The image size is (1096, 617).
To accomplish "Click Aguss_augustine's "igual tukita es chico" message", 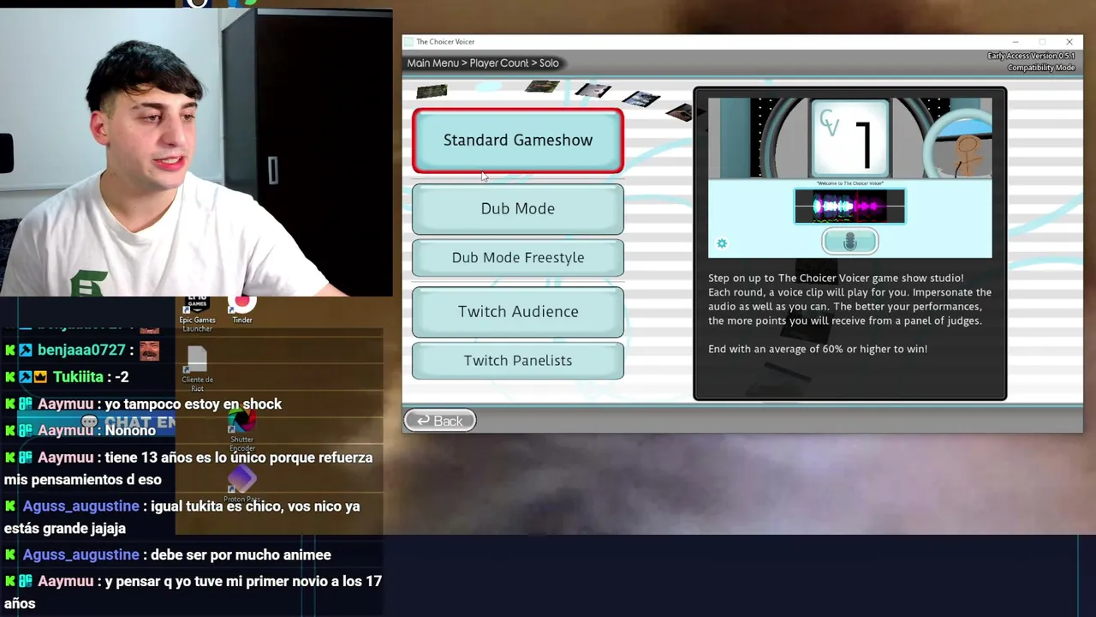I will [182, 518].
